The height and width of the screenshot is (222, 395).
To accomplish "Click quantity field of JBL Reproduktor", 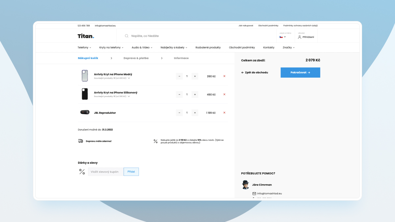I will (187, 113).
